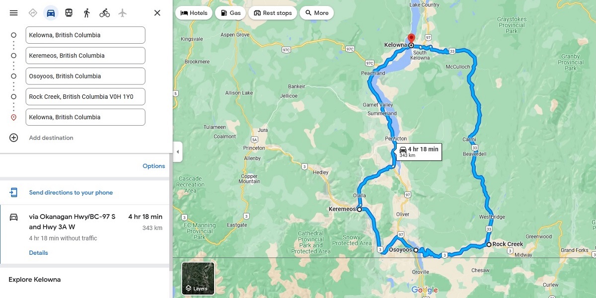Image resolution: width=596 pixels, height=298 pixels.
Task: Expand route Details
Action: 38,253
